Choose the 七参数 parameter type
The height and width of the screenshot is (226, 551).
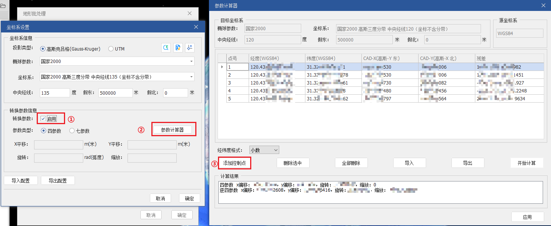pos(72,131)
